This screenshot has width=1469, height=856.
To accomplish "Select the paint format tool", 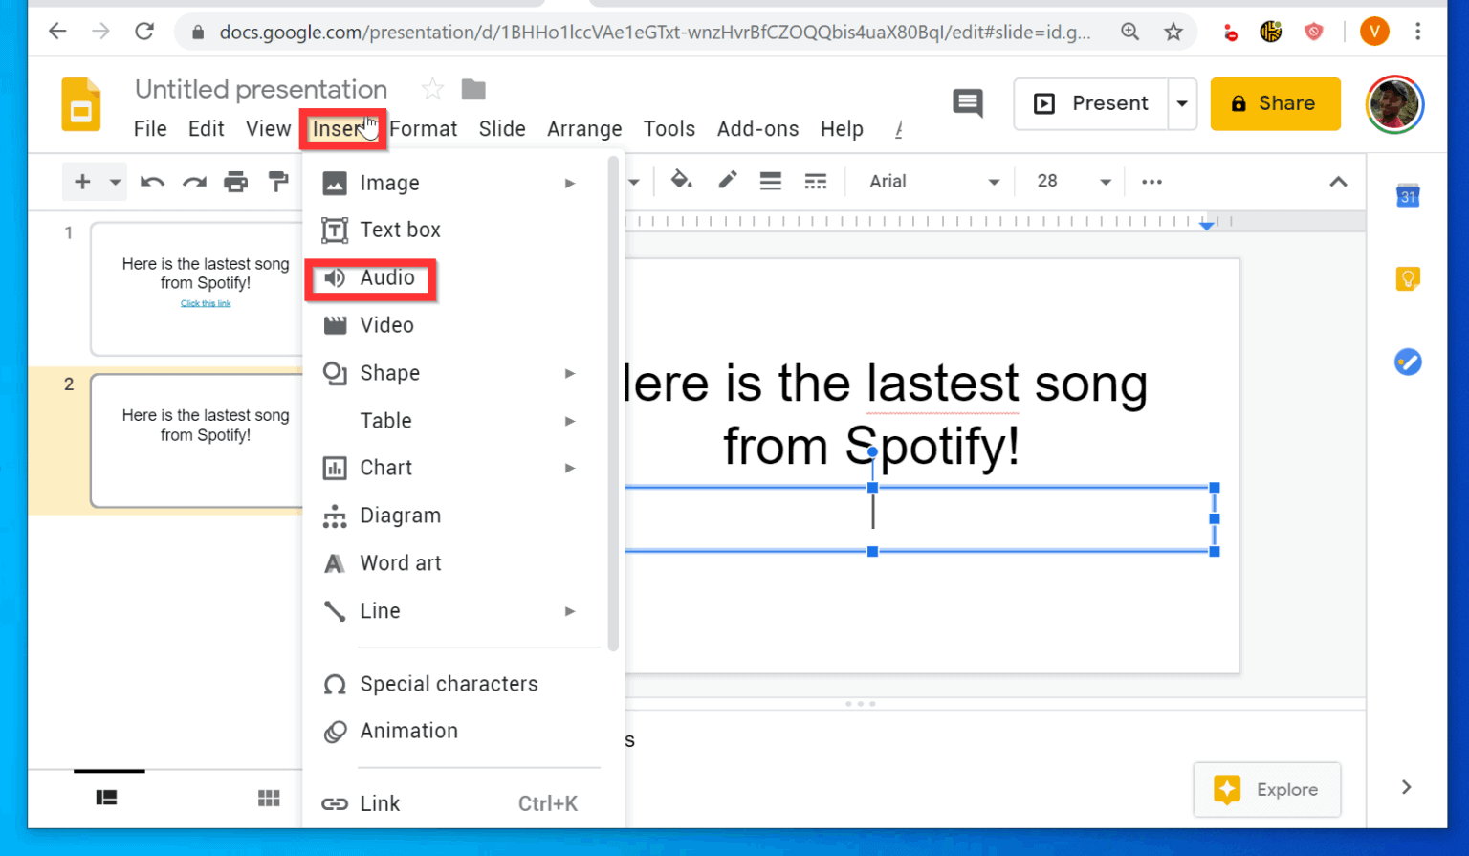I will [x=278, y=182].
